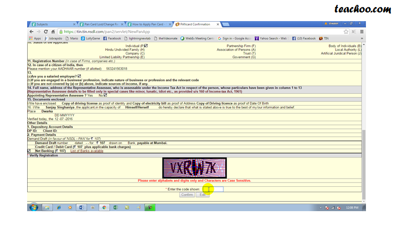
Task: Click the AADHAAR number 563241563018
Action: tap(117, 69)
